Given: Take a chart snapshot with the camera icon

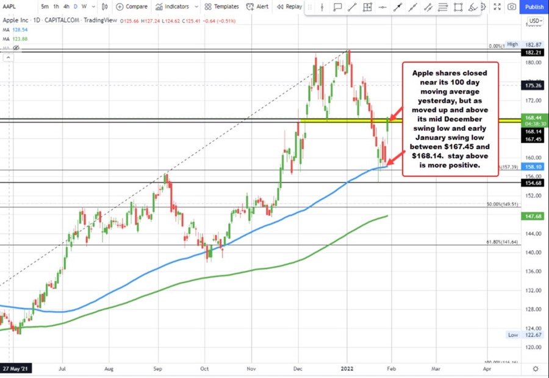Looking at the screenshot, I should point(512,7).
